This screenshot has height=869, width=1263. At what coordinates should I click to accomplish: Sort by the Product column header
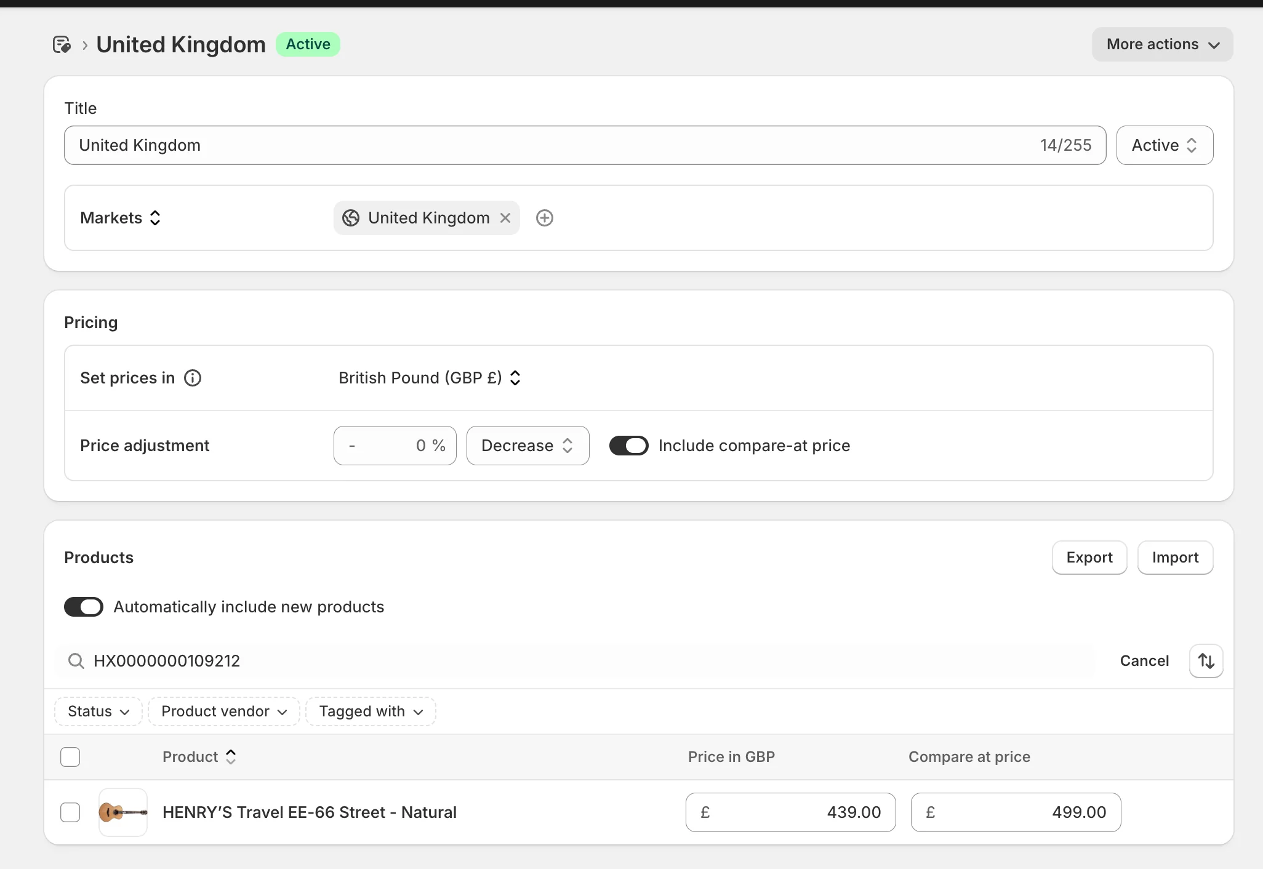pyautogui.click(x=199, y=756)
